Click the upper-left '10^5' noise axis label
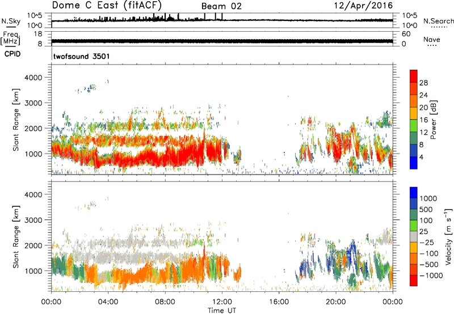Screen dimensions: 454x314 tap(35, 15)
